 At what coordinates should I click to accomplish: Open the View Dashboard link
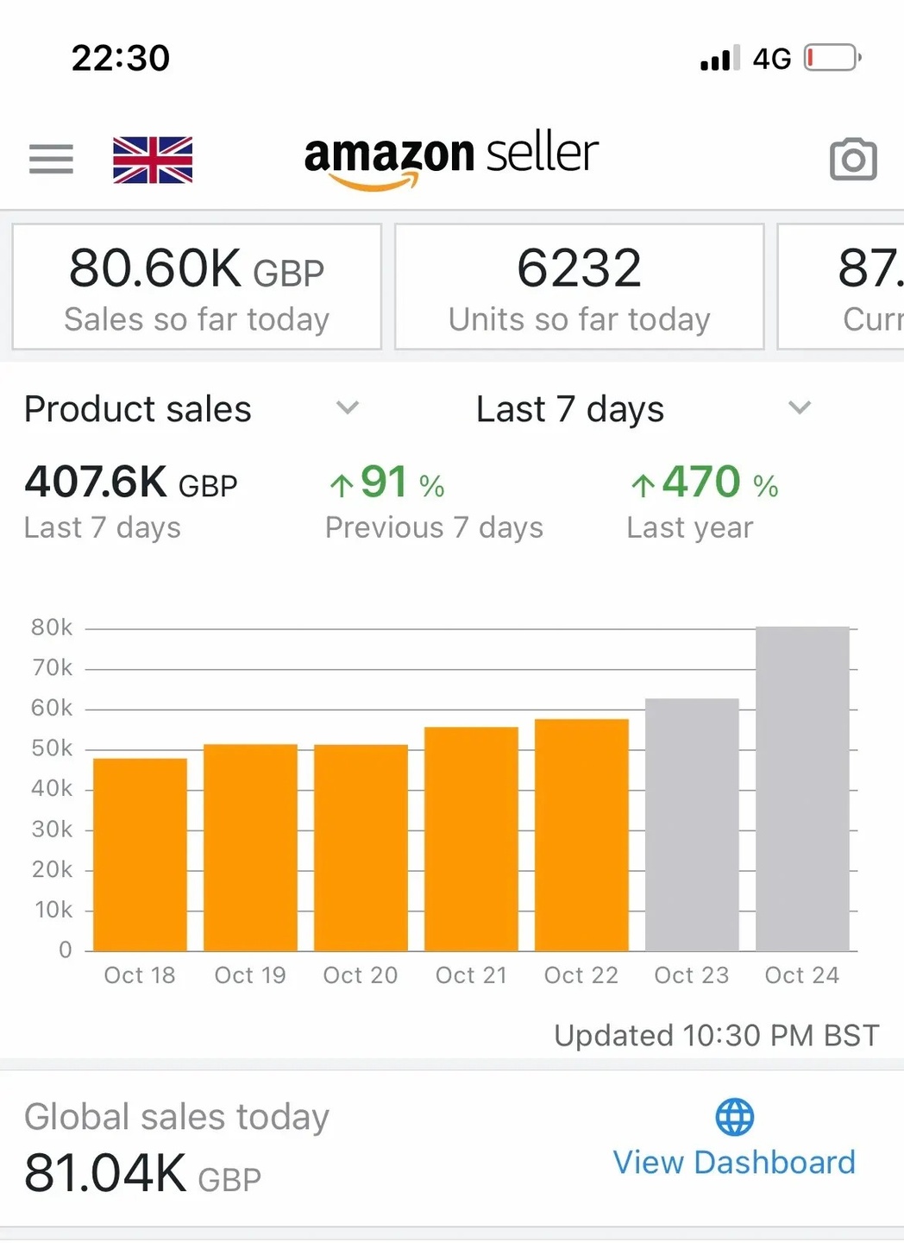[x=734, y=1163]
